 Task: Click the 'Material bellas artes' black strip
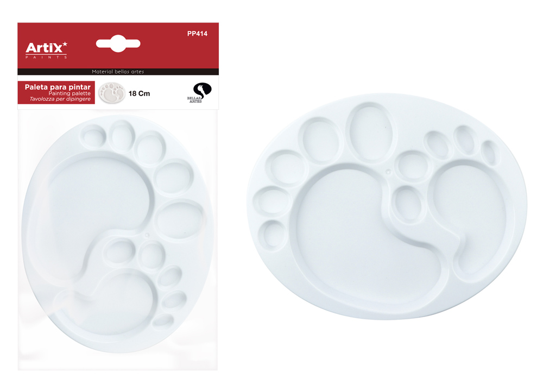tap(118, 72)
